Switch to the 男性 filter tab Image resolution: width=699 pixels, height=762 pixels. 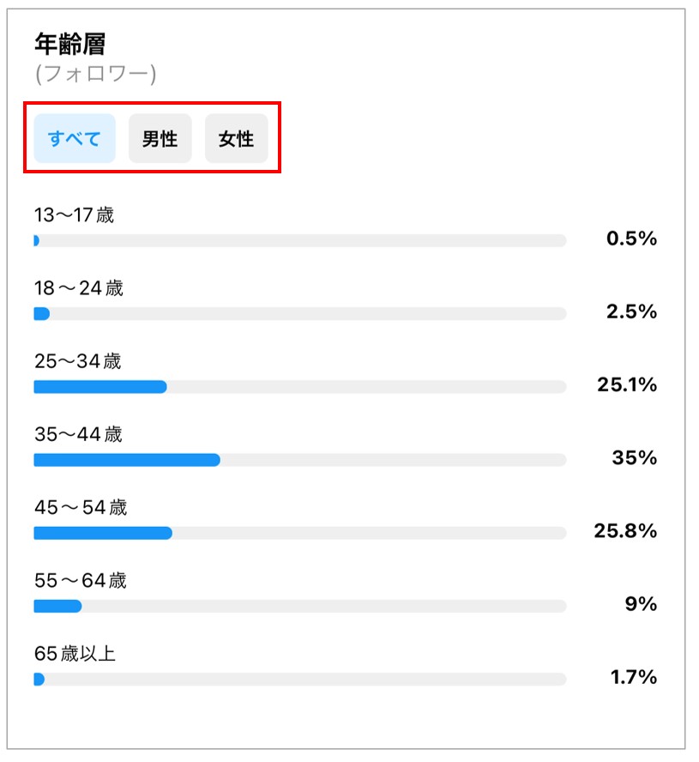pos(160,138)
